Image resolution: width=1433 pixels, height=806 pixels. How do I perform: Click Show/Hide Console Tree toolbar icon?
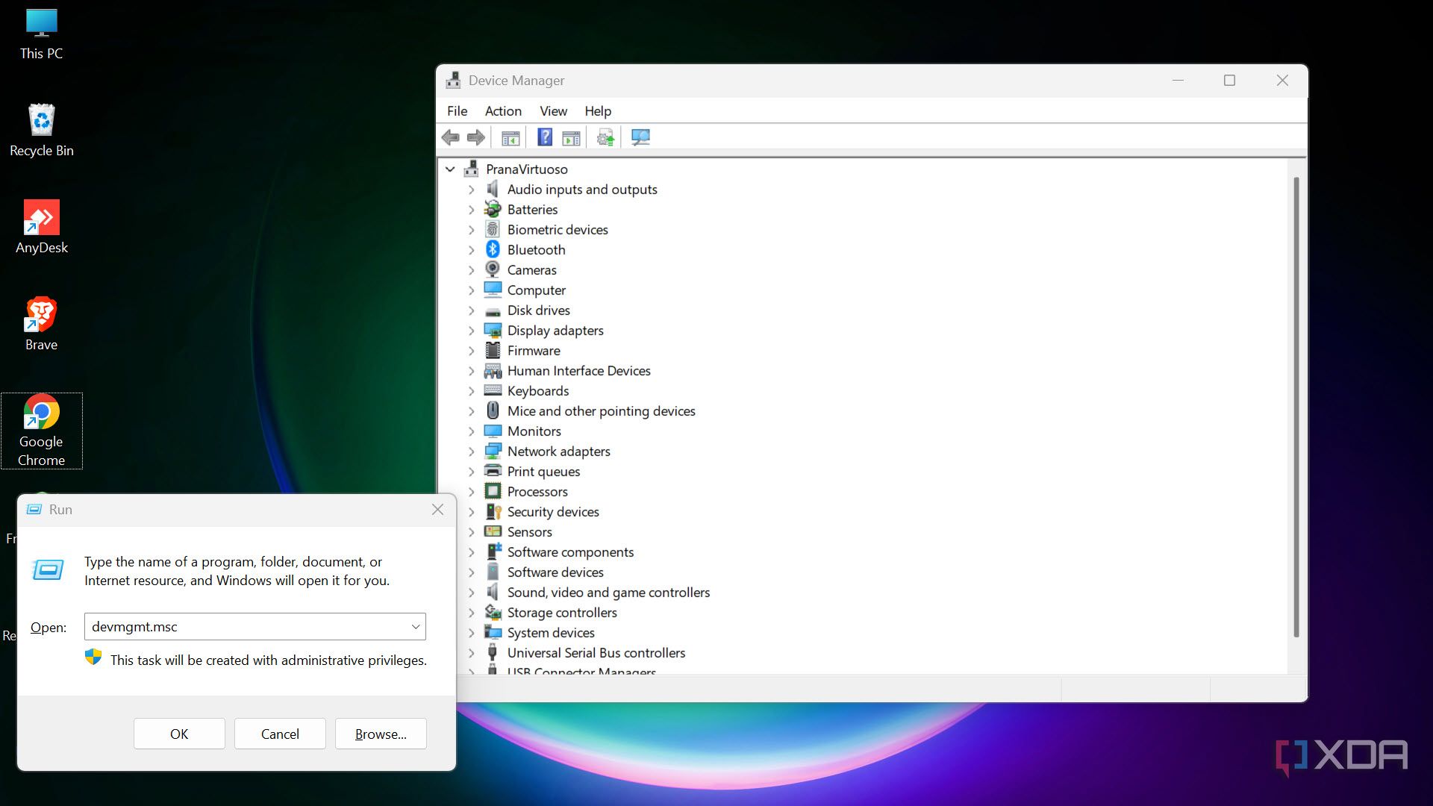pyautogui.click(x=511, y=137)
